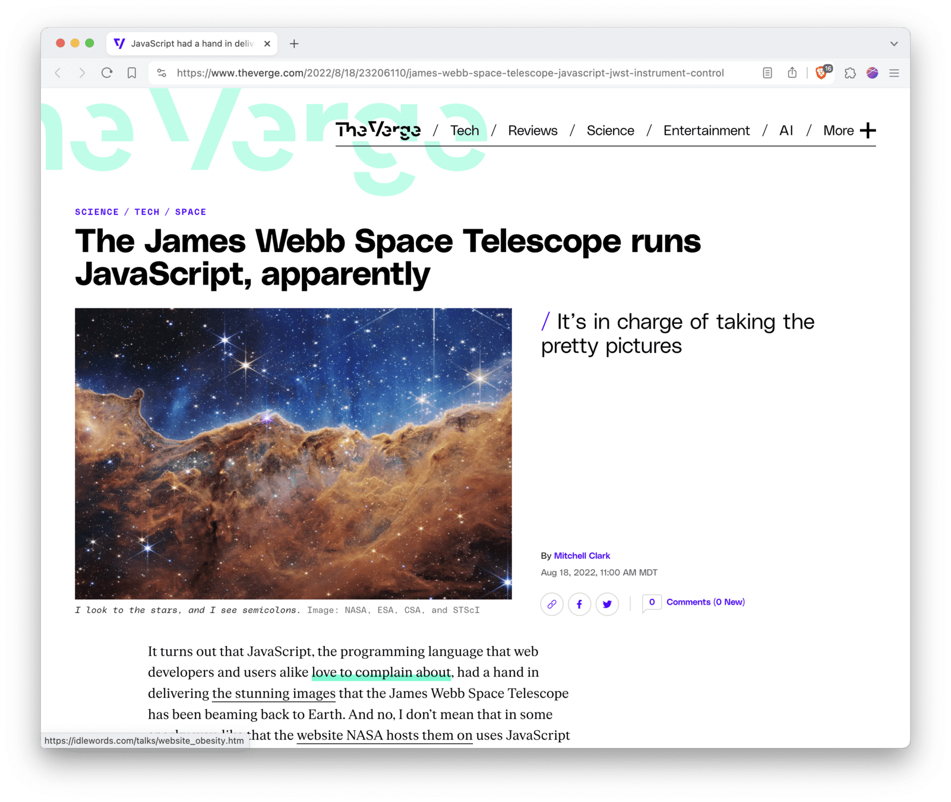Open the comment count bubble icon
Image resolution: width=951 pixels, height=802 pixels.
652,603
